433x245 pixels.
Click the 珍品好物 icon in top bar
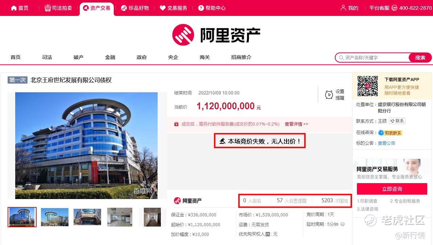124,8
